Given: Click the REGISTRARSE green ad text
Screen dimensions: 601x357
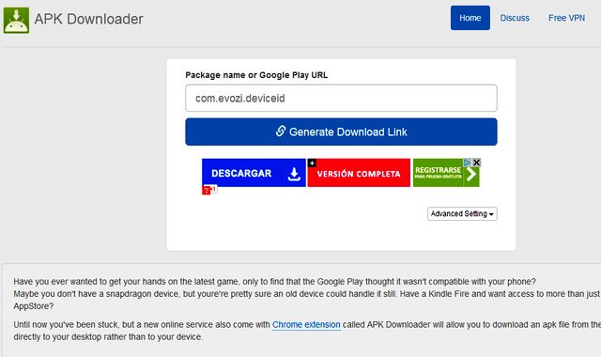Looking at the screenshot, I should click(438, 170).
